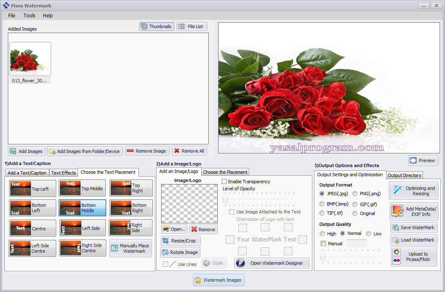Set output quality to High
Screen dimensions: 445x292
322,234
